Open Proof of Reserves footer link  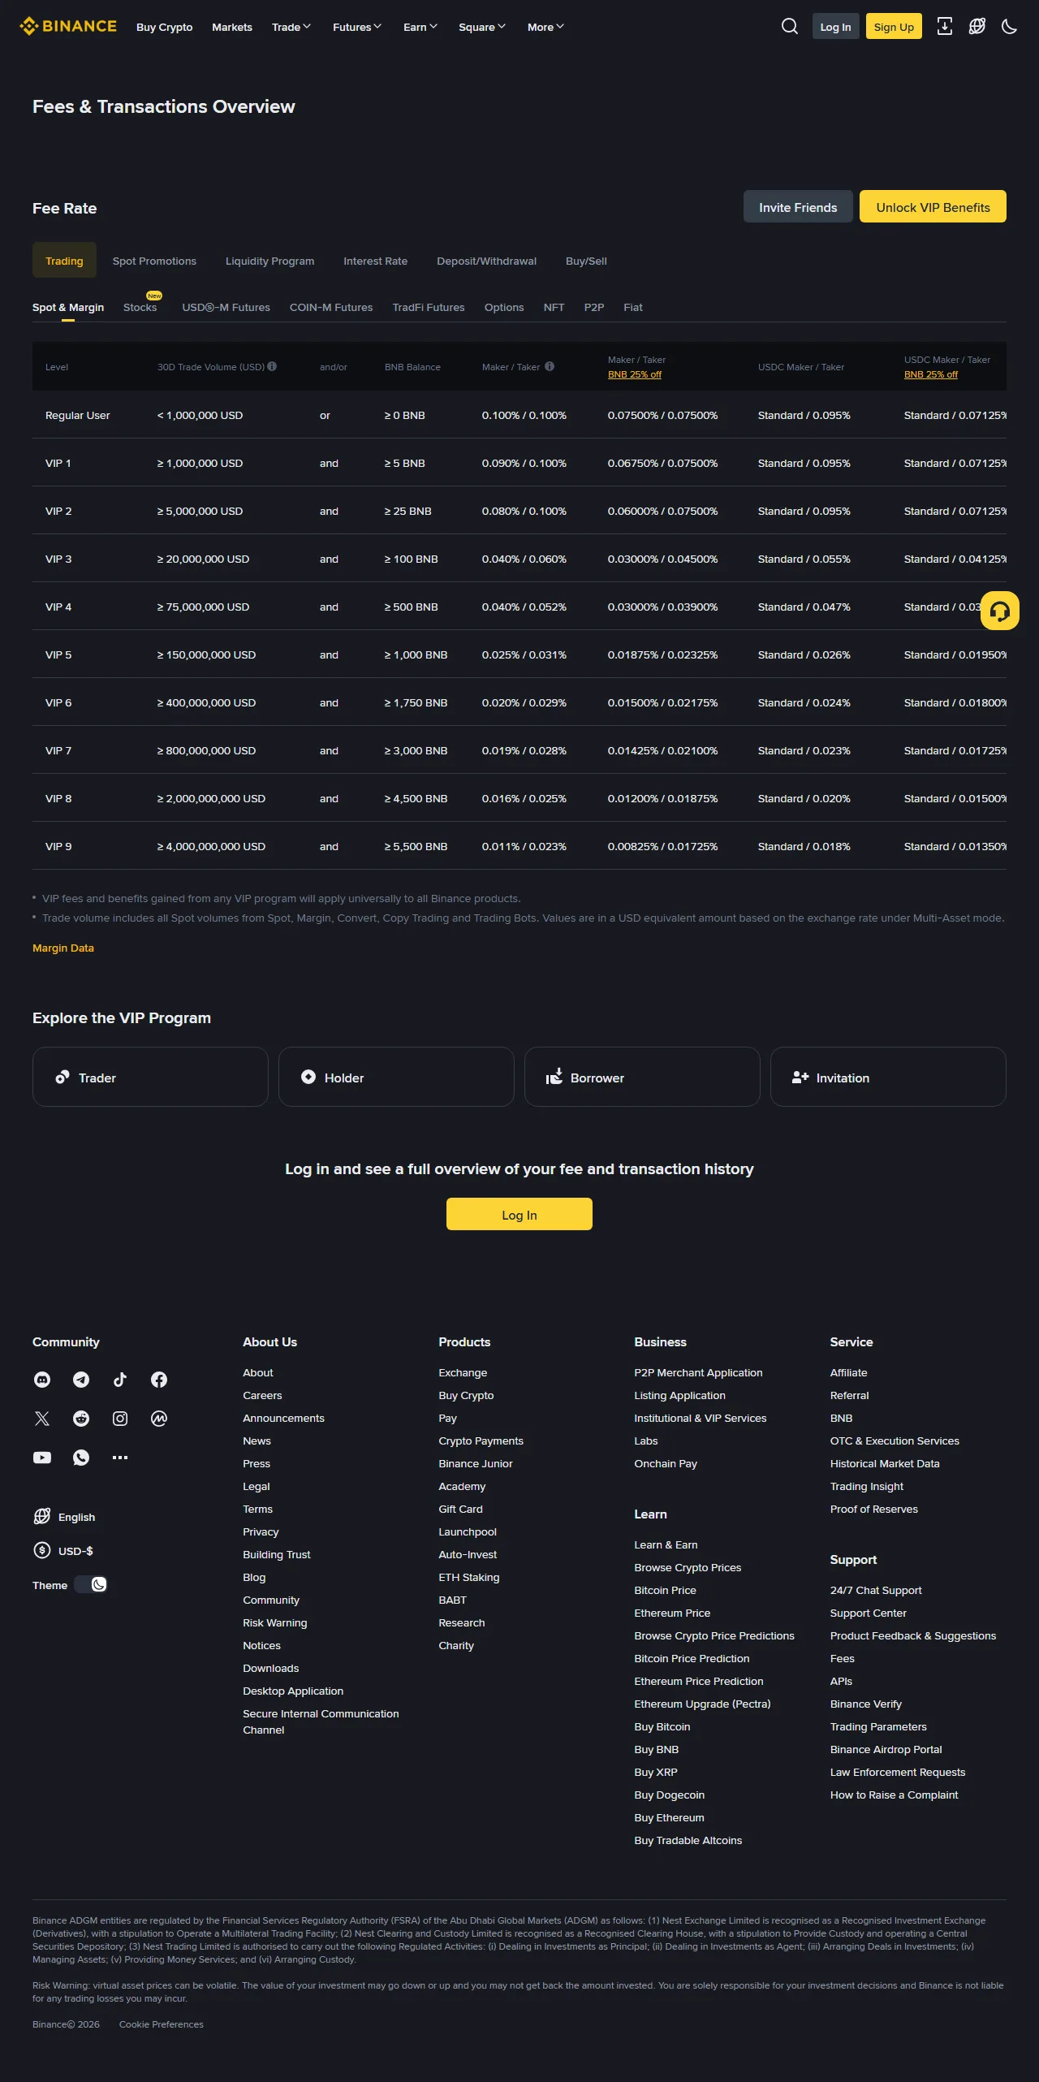pyautogui.click(x=873, y=1509)
